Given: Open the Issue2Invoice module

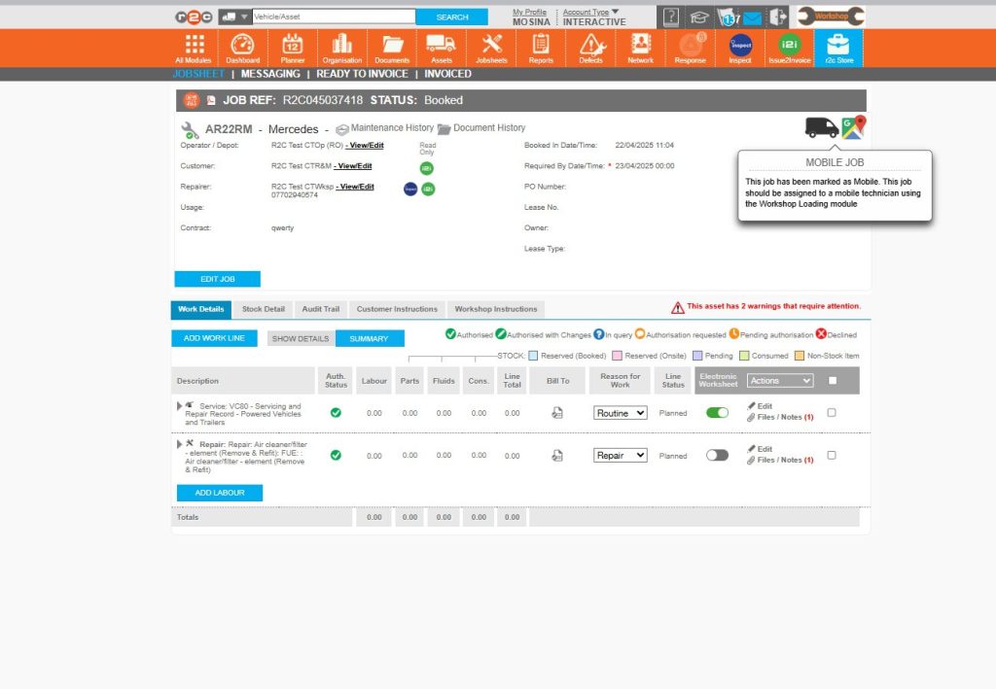Looking at the screenshot, I should pos(788,48).
